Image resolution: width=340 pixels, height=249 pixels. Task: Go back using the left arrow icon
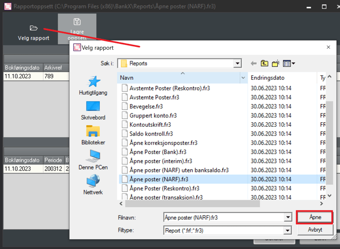(x=254, y=63)
